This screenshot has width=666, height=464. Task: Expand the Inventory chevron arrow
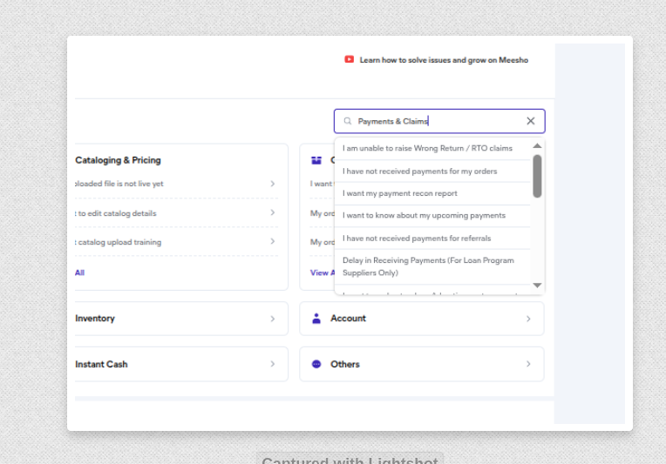click(273, 319)
